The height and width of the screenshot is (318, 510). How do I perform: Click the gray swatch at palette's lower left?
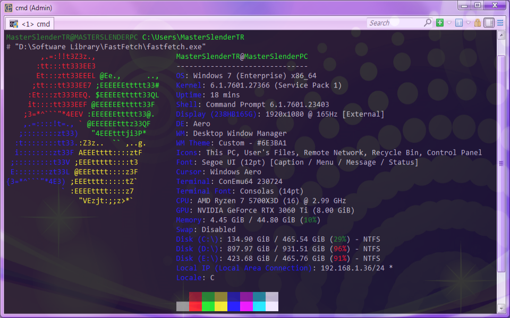[183, 307]
